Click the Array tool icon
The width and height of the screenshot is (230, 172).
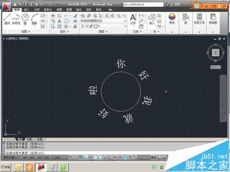tap(66, 27)
